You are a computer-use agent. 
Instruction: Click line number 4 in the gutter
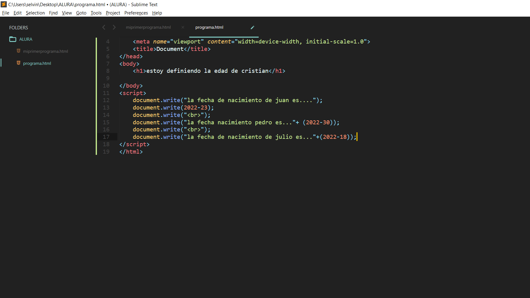point(108,42)
